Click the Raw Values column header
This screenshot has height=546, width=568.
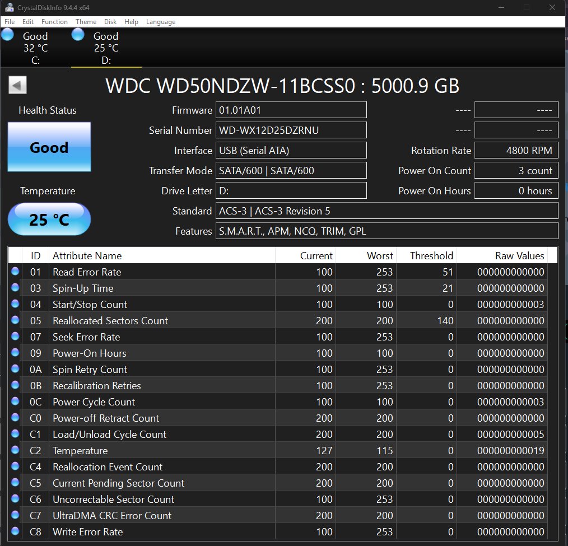coord(502,255)
